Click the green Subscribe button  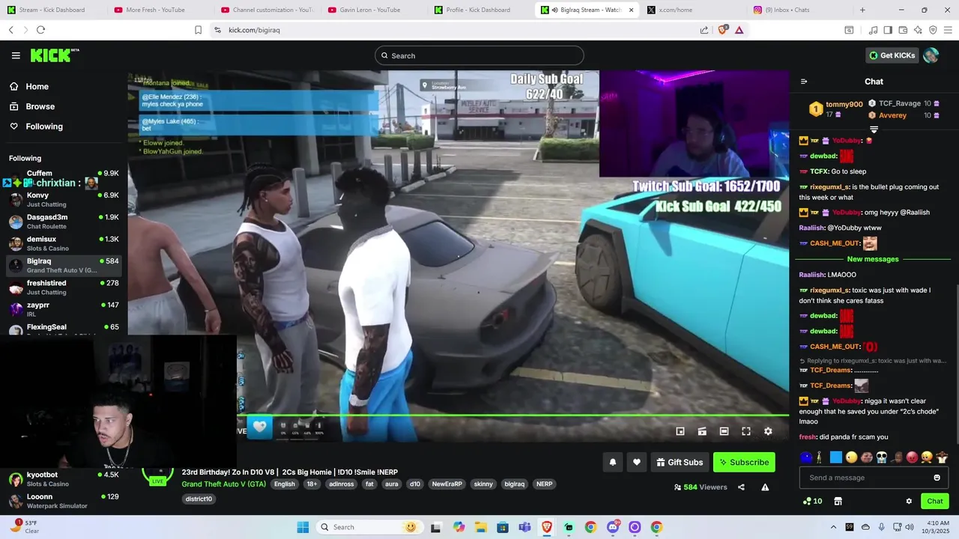(744, 462)
